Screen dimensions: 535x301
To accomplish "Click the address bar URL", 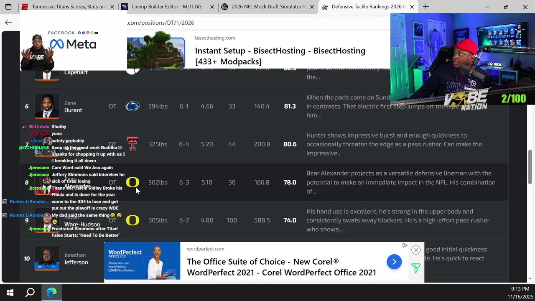I will click(160, 23).
